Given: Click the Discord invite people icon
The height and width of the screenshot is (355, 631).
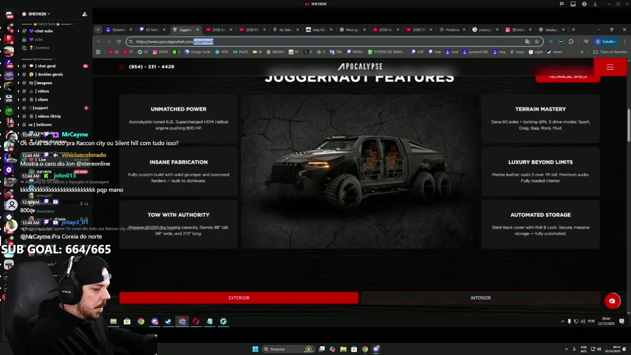Looking at the screenshot, I should (x=84, y=14).
